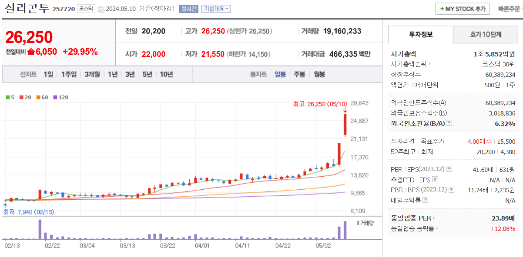Switch to the 호가10단계 tab
The width and height of the screenshot is (523, 257).
point(486,35)
